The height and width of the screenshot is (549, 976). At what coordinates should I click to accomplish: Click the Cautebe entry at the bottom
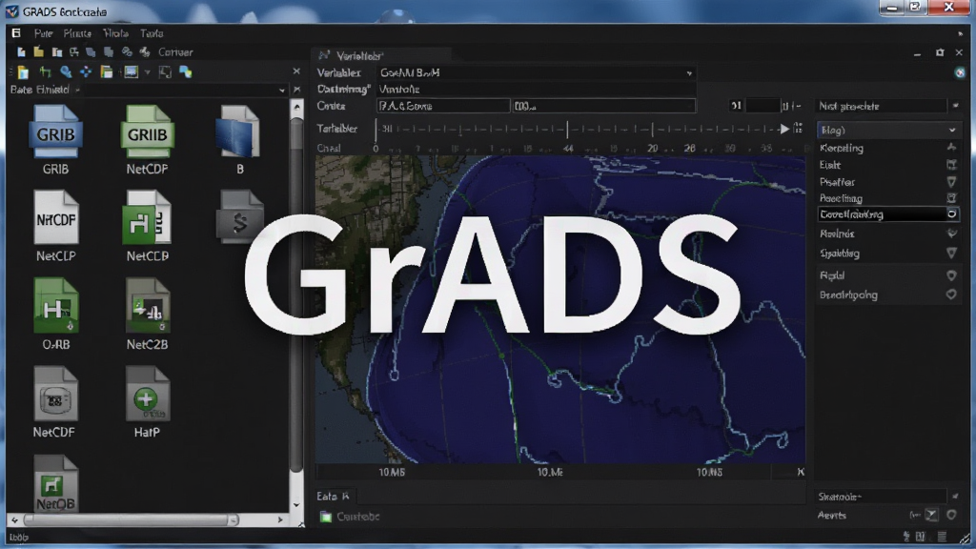click(x=358, y=517)
